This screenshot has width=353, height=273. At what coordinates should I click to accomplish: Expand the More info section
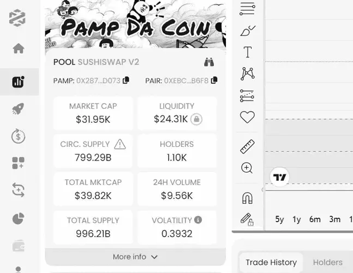[x=135, y=257]
